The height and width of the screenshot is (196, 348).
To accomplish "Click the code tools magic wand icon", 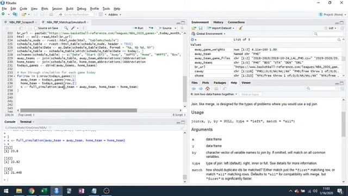I will (x=73, y=28).
